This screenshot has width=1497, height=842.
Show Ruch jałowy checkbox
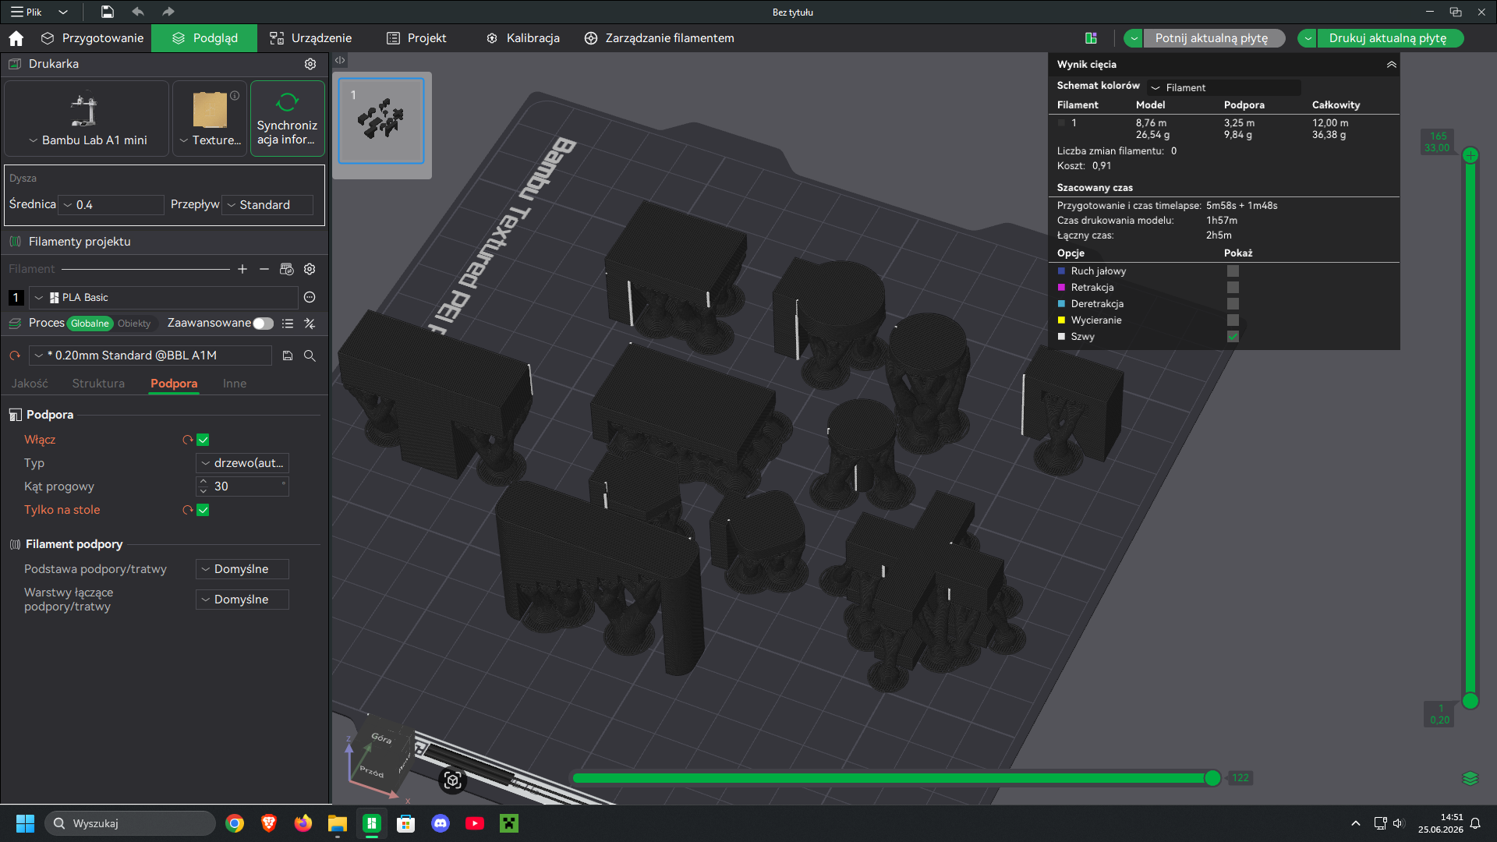[x=1233, y=271]
